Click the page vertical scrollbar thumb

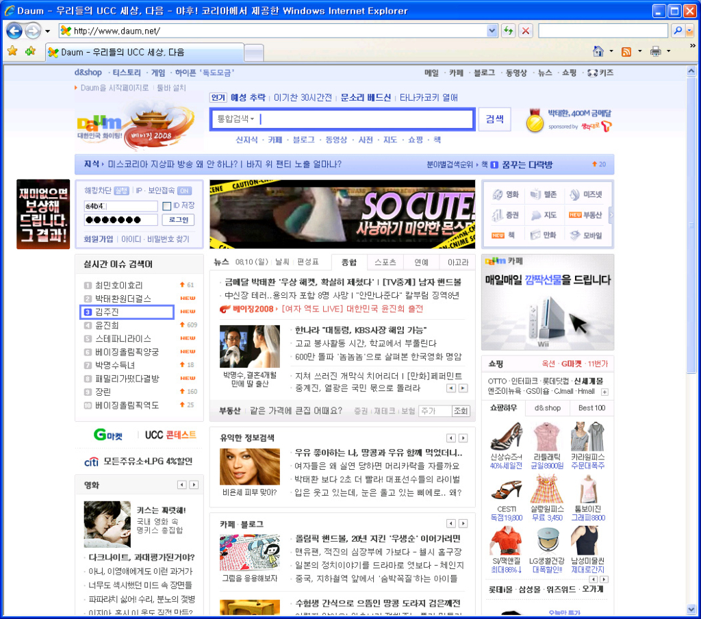691,224
